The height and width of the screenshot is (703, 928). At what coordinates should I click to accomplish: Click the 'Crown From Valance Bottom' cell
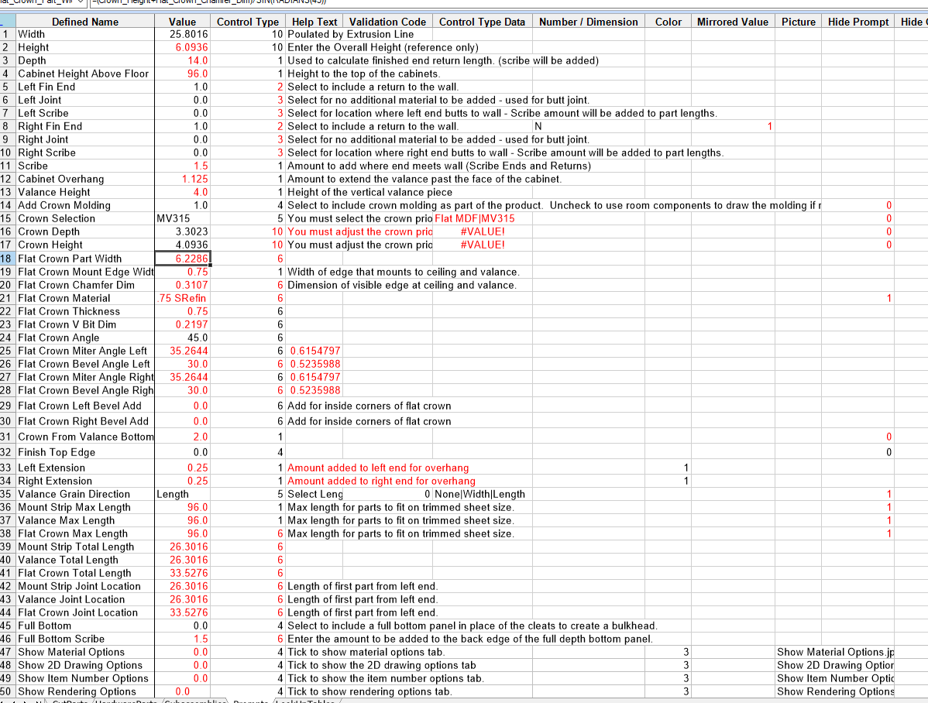click(84, 437)
